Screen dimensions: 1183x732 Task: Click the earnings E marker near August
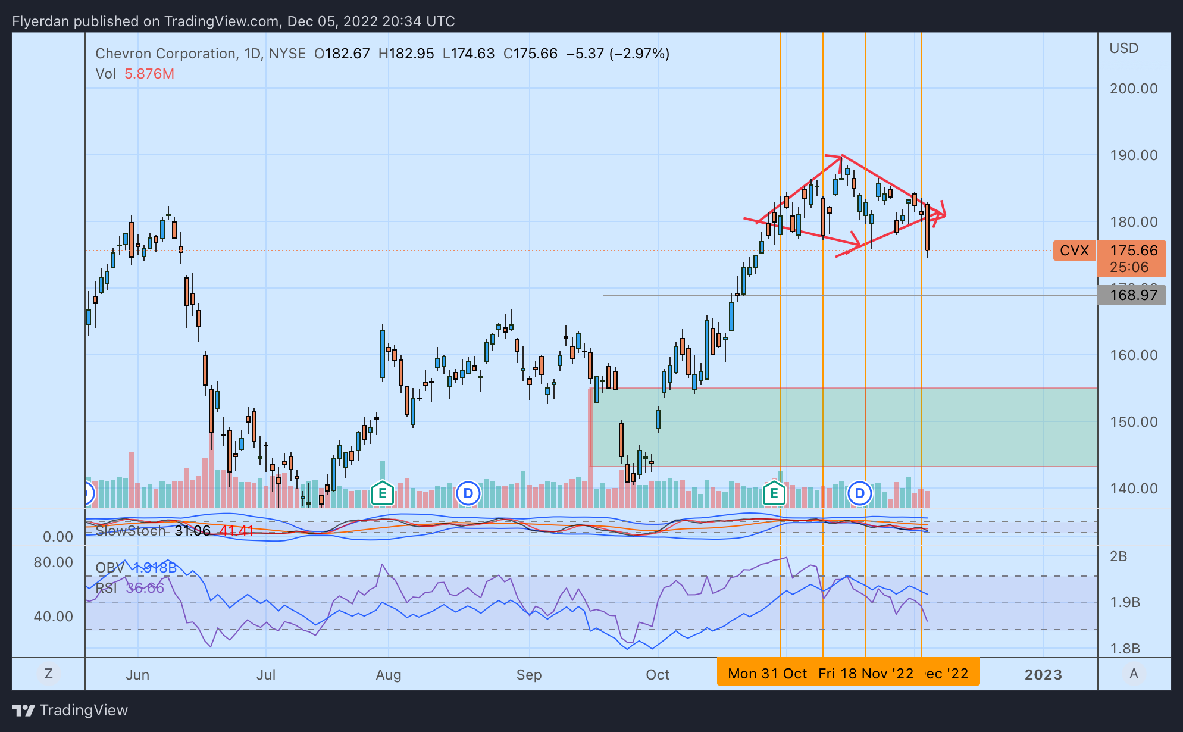(x=382, y=493)
